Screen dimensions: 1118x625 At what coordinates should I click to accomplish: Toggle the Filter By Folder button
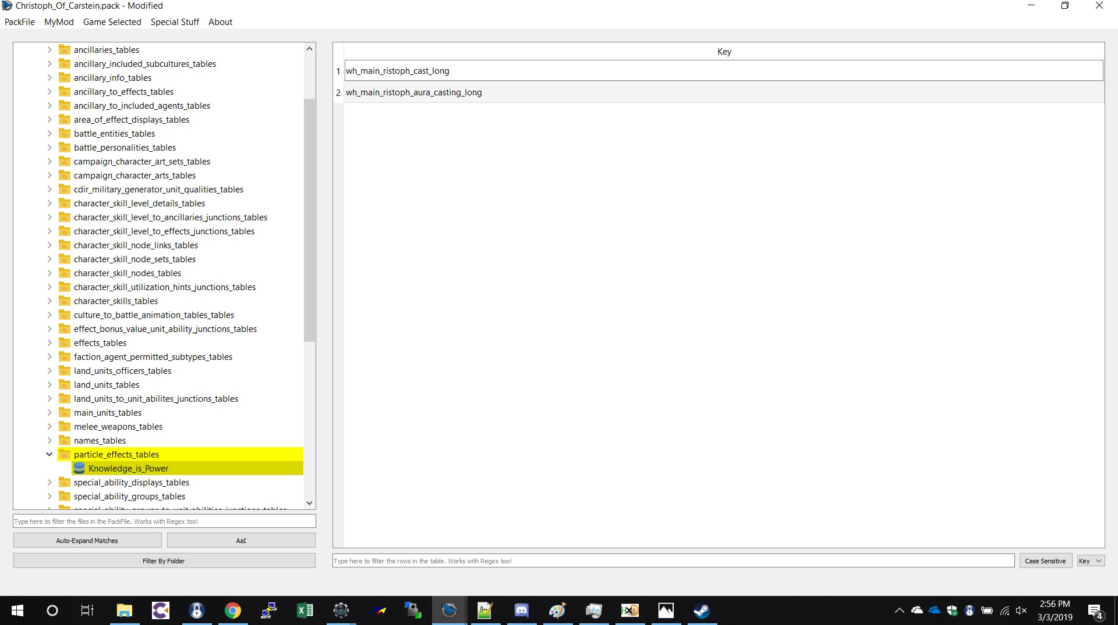click(x=164, y=561)
